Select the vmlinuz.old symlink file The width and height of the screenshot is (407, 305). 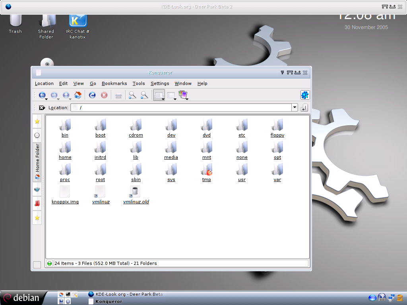coord(136,195)
